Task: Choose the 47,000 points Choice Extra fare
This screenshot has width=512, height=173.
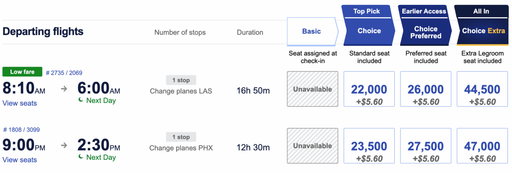Action: (482, 146)
